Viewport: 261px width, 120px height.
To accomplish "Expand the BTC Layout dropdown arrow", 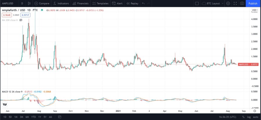I will pyautogui.click(x=223, y=3).
